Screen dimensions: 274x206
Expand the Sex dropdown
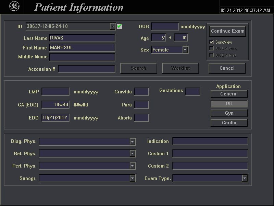185,50
